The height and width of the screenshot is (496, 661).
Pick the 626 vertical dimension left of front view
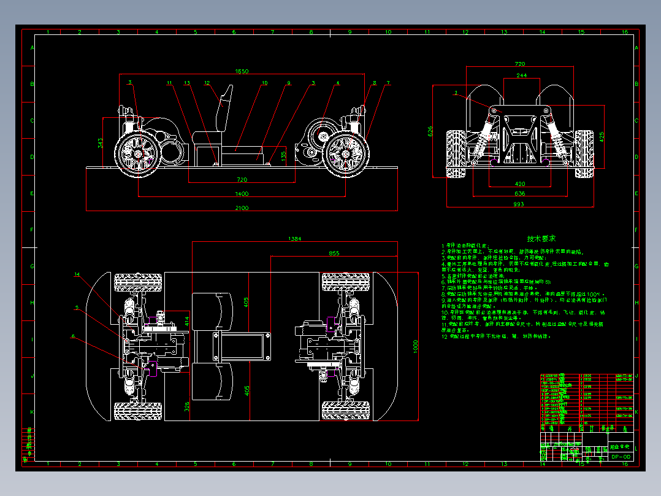coord(430,131)
